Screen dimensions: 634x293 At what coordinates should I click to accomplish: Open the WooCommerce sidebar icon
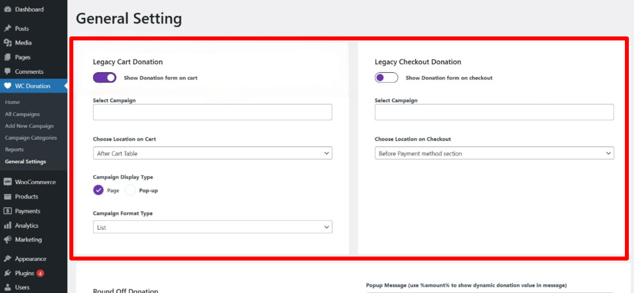coord(8,182)
